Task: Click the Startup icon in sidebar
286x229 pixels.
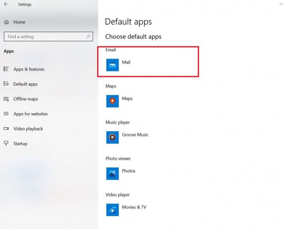Action: [x=6, y=143]
